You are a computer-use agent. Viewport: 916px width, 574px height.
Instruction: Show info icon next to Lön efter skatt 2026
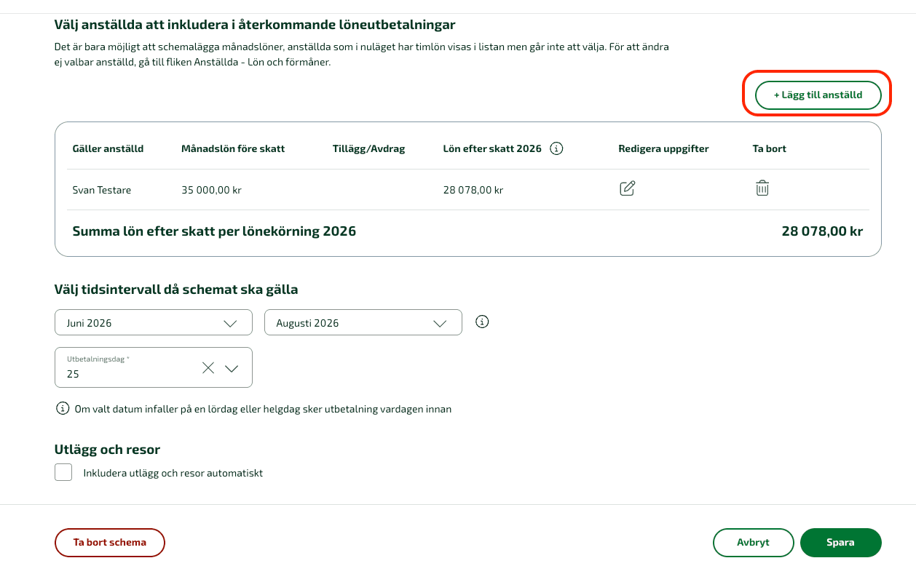(x=556, y=148)
